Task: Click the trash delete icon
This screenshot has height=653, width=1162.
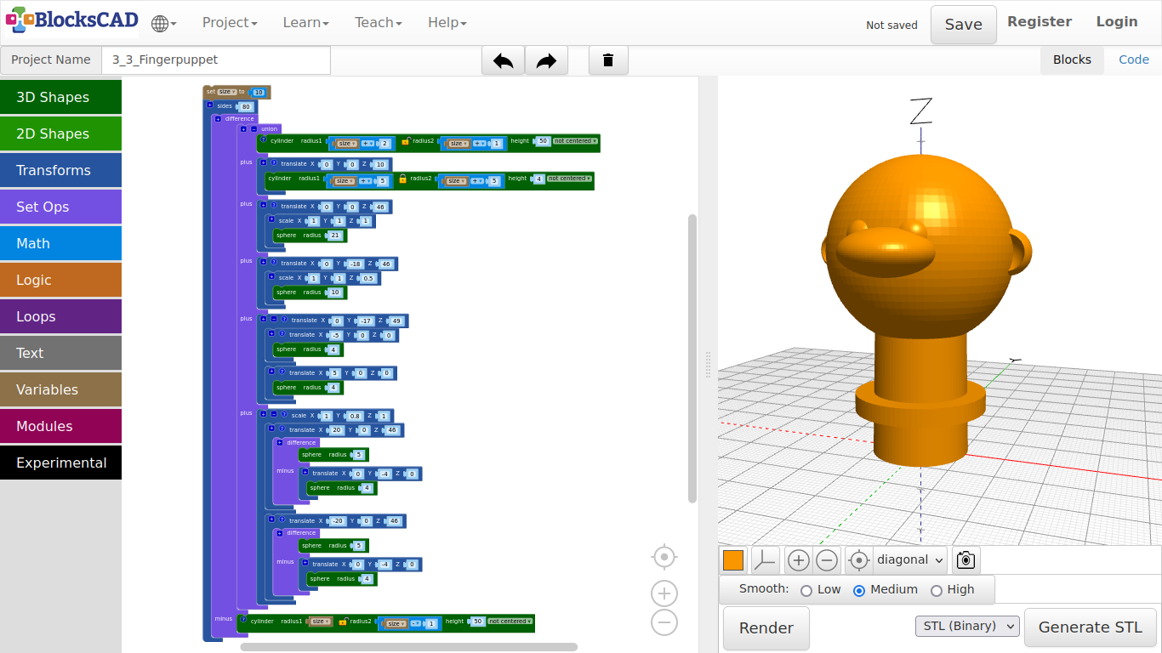Action: tap(608, 60)
